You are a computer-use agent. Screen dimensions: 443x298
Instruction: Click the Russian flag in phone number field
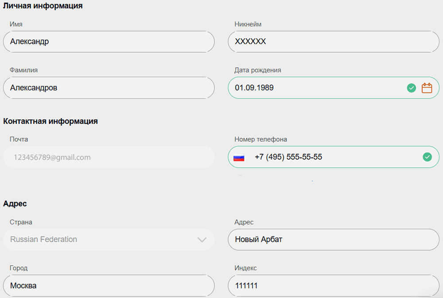[x=239, y=157]
